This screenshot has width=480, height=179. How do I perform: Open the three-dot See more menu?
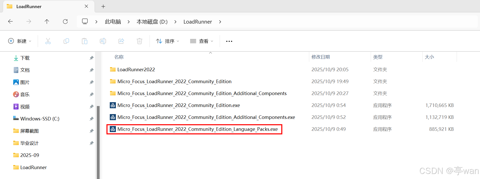(229, 41)
